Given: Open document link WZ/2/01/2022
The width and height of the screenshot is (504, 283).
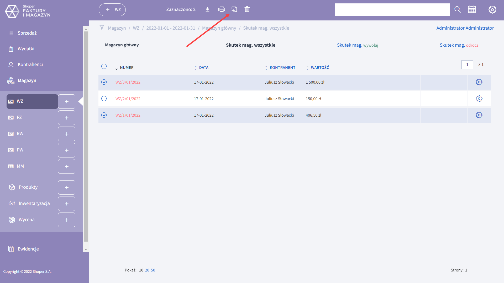Looking at the screenshot, I should coord(128,99).
